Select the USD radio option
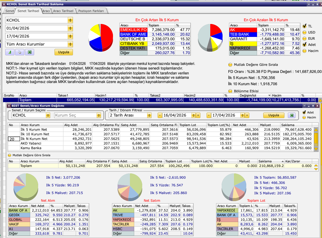This screenshot has width=322, height=238. point(304,32)
